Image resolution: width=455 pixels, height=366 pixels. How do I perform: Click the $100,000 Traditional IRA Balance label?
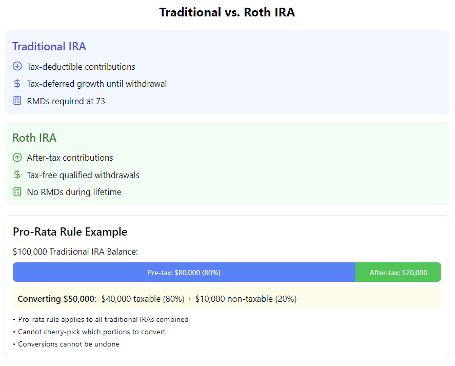(75, 252)
